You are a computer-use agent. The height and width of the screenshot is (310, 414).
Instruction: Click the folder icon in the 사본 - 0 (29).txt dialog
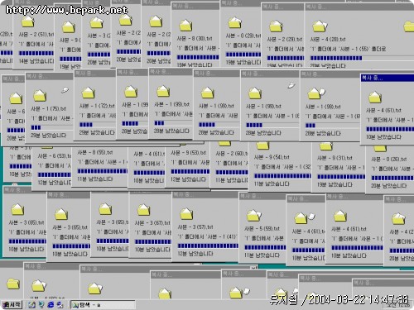click(235, 22)
